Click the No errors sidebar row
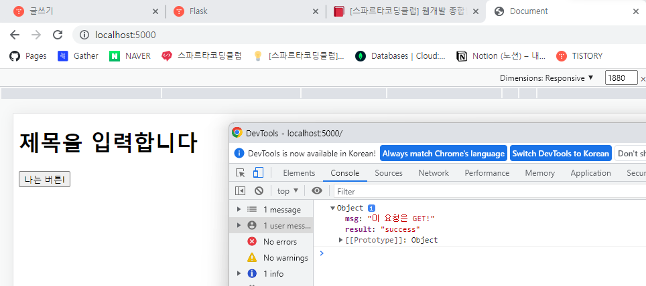 (x=271, y=242)
